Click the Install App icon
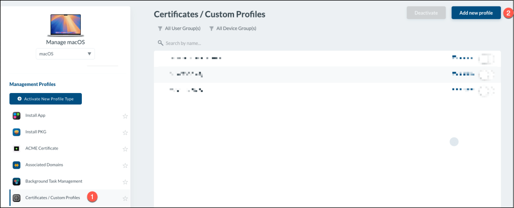 16,115
